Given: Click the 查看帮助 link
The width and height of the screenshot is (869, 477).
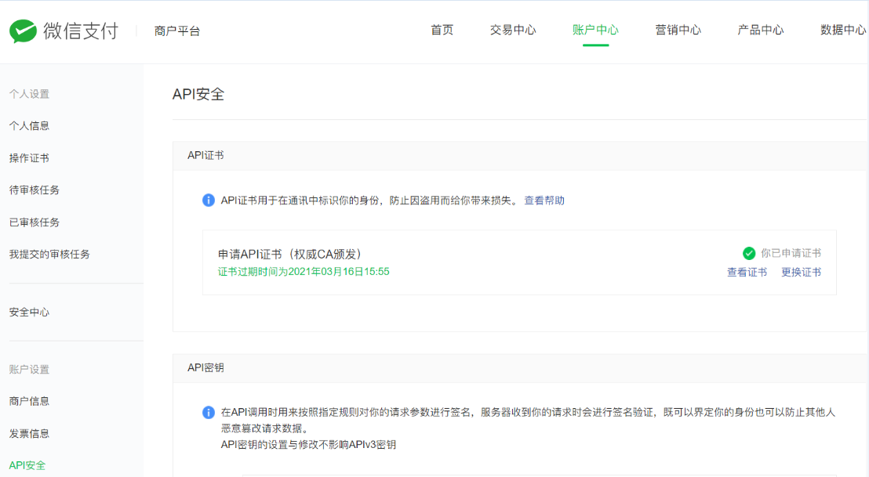Looking at the screenshot, I should click(x=544, y=201).
